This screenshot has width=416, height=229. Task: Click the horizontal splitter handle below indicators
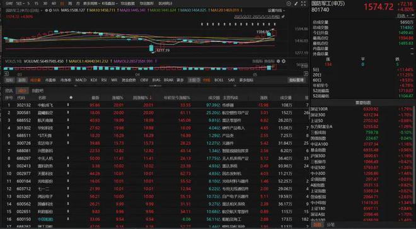[x=156, y=86]
